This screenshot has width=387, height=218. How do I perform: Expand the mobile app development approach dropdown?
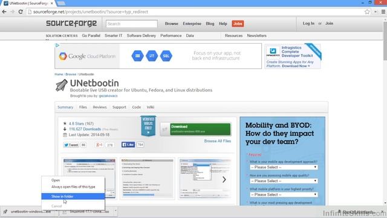click(x=284, y=167)
